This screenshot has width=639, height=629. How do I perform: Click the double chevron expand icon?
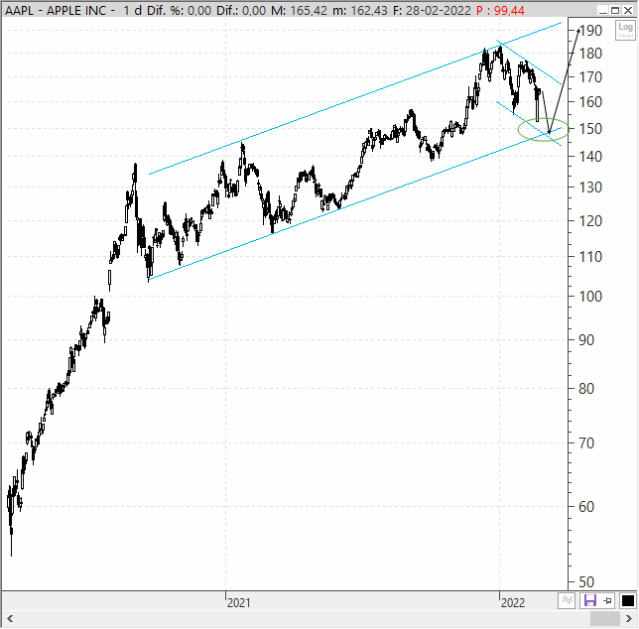pyautogui.click(x=567, y=601)
